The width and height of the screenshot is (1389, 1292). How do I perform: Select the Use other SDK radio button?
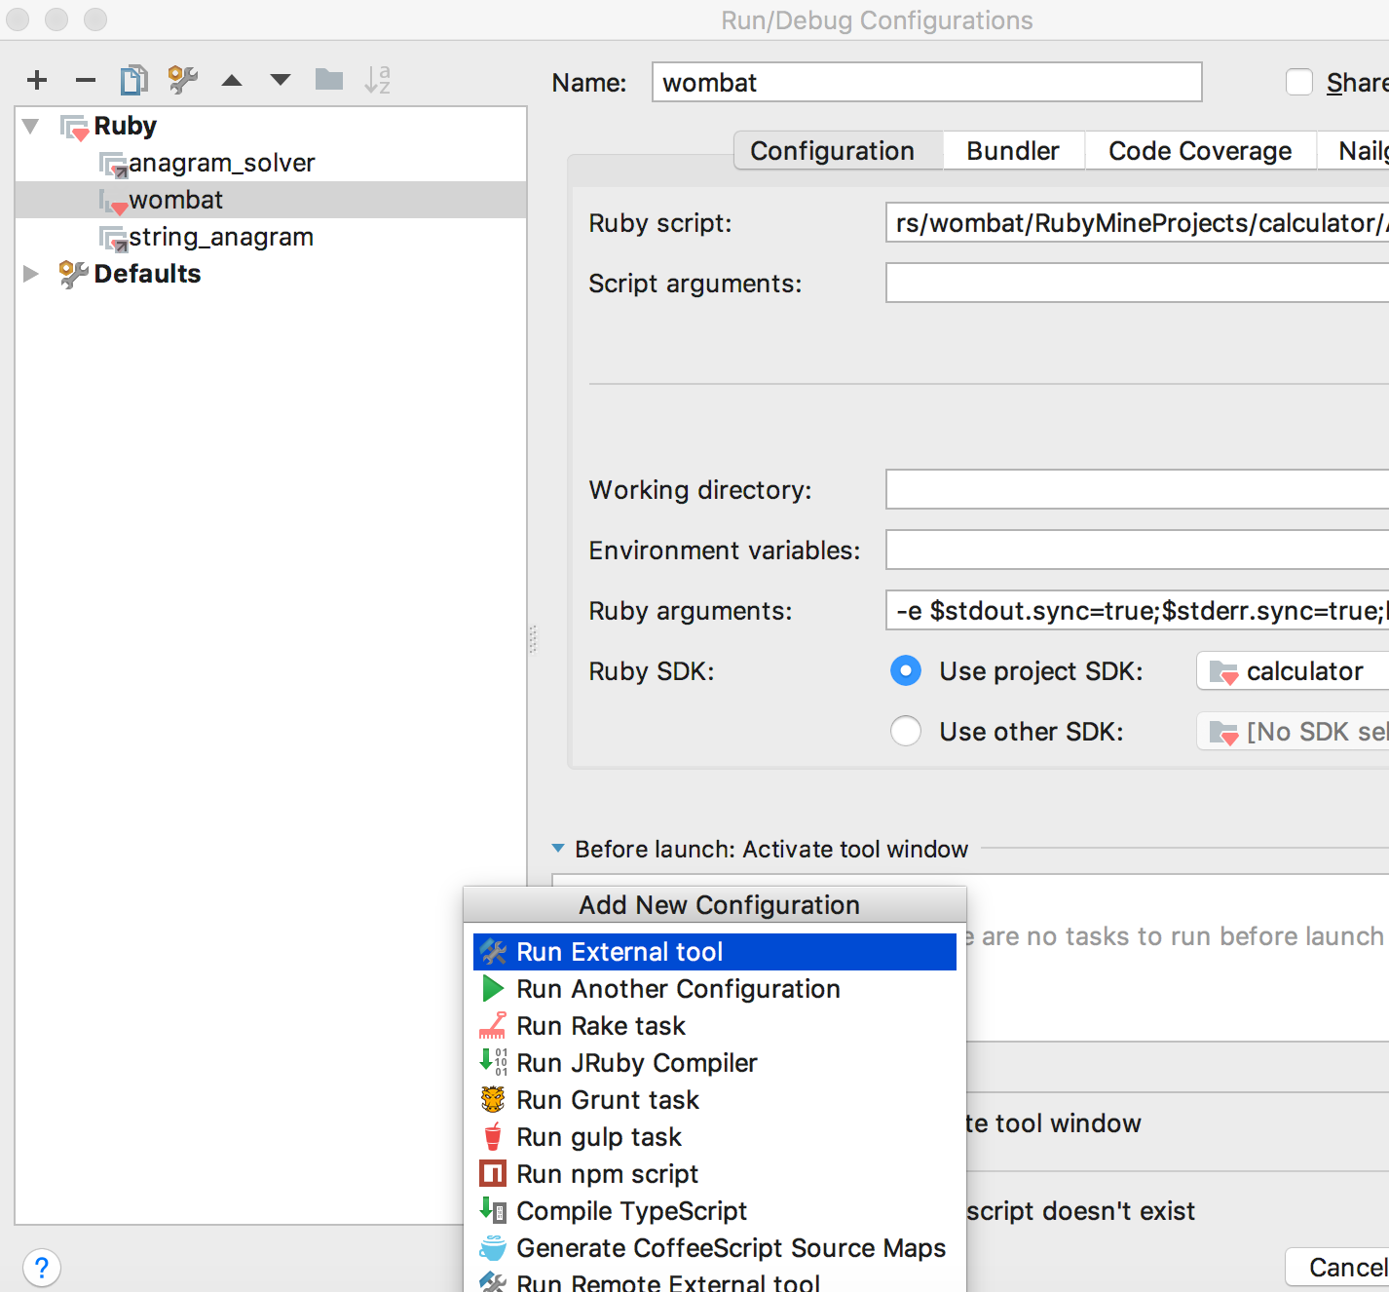point(906,732)
